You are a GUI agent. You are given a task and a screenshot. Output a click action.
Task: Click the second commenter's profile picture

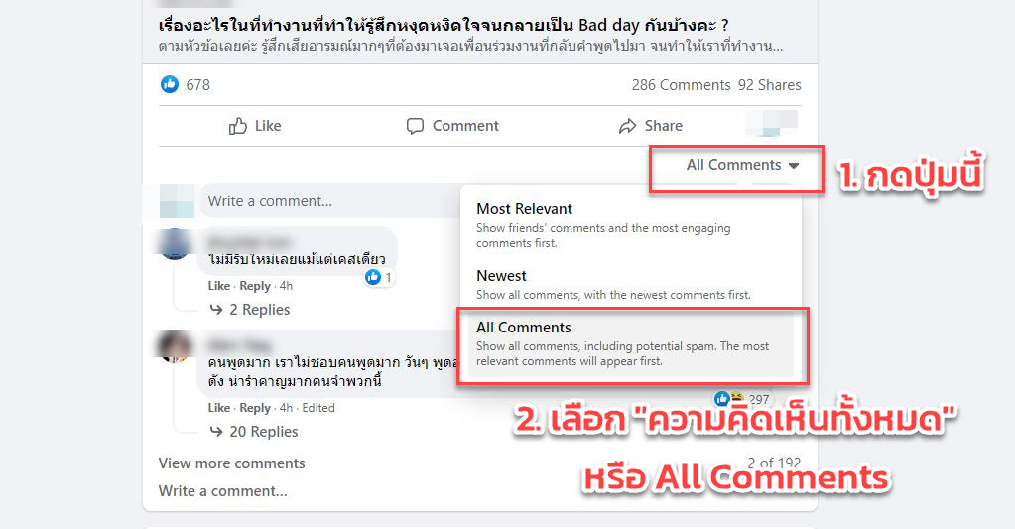click(x=175, y=346)
